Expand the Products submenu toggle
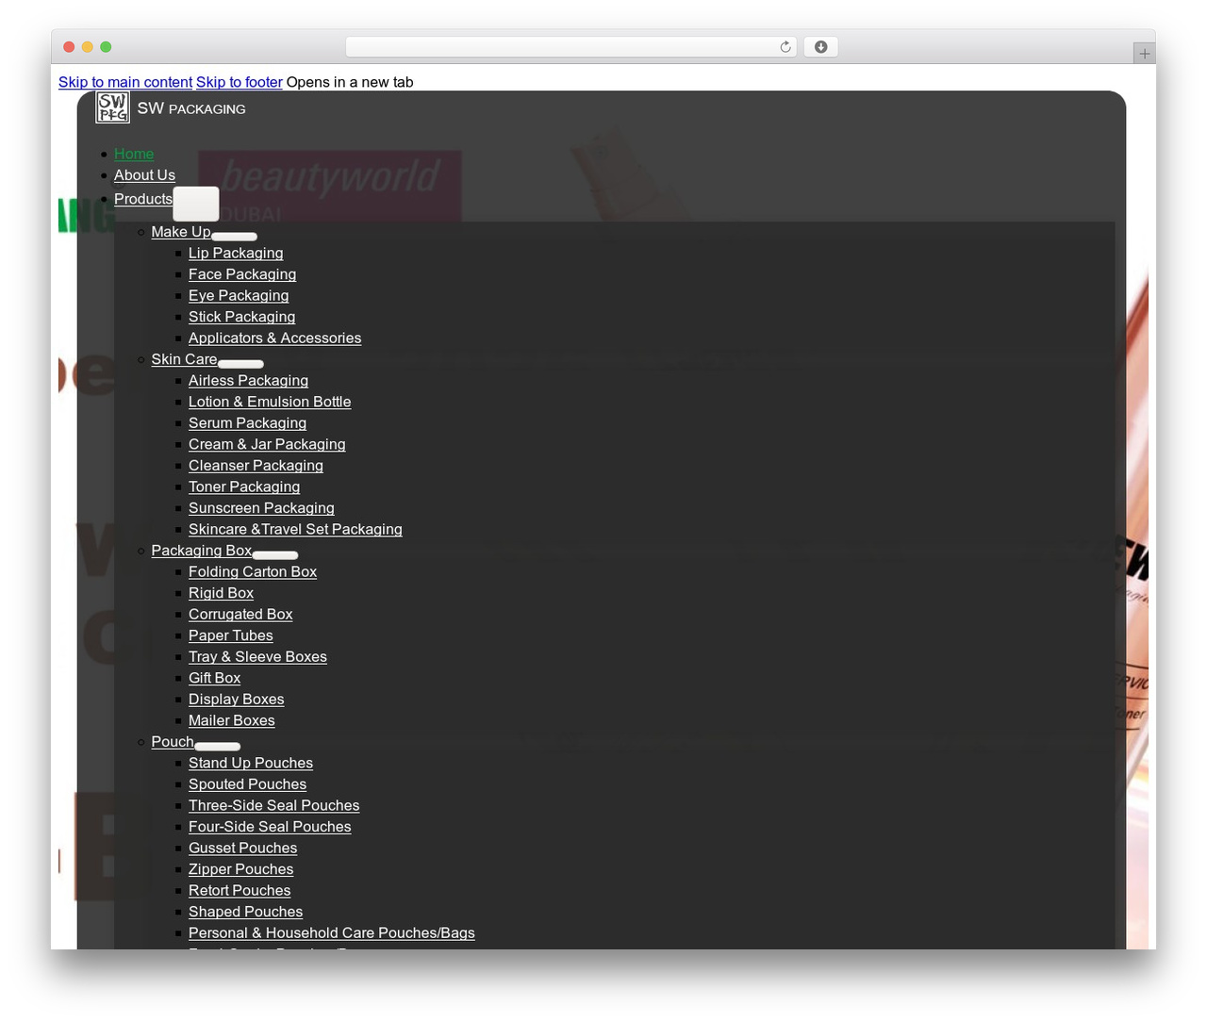 [196, 204]
